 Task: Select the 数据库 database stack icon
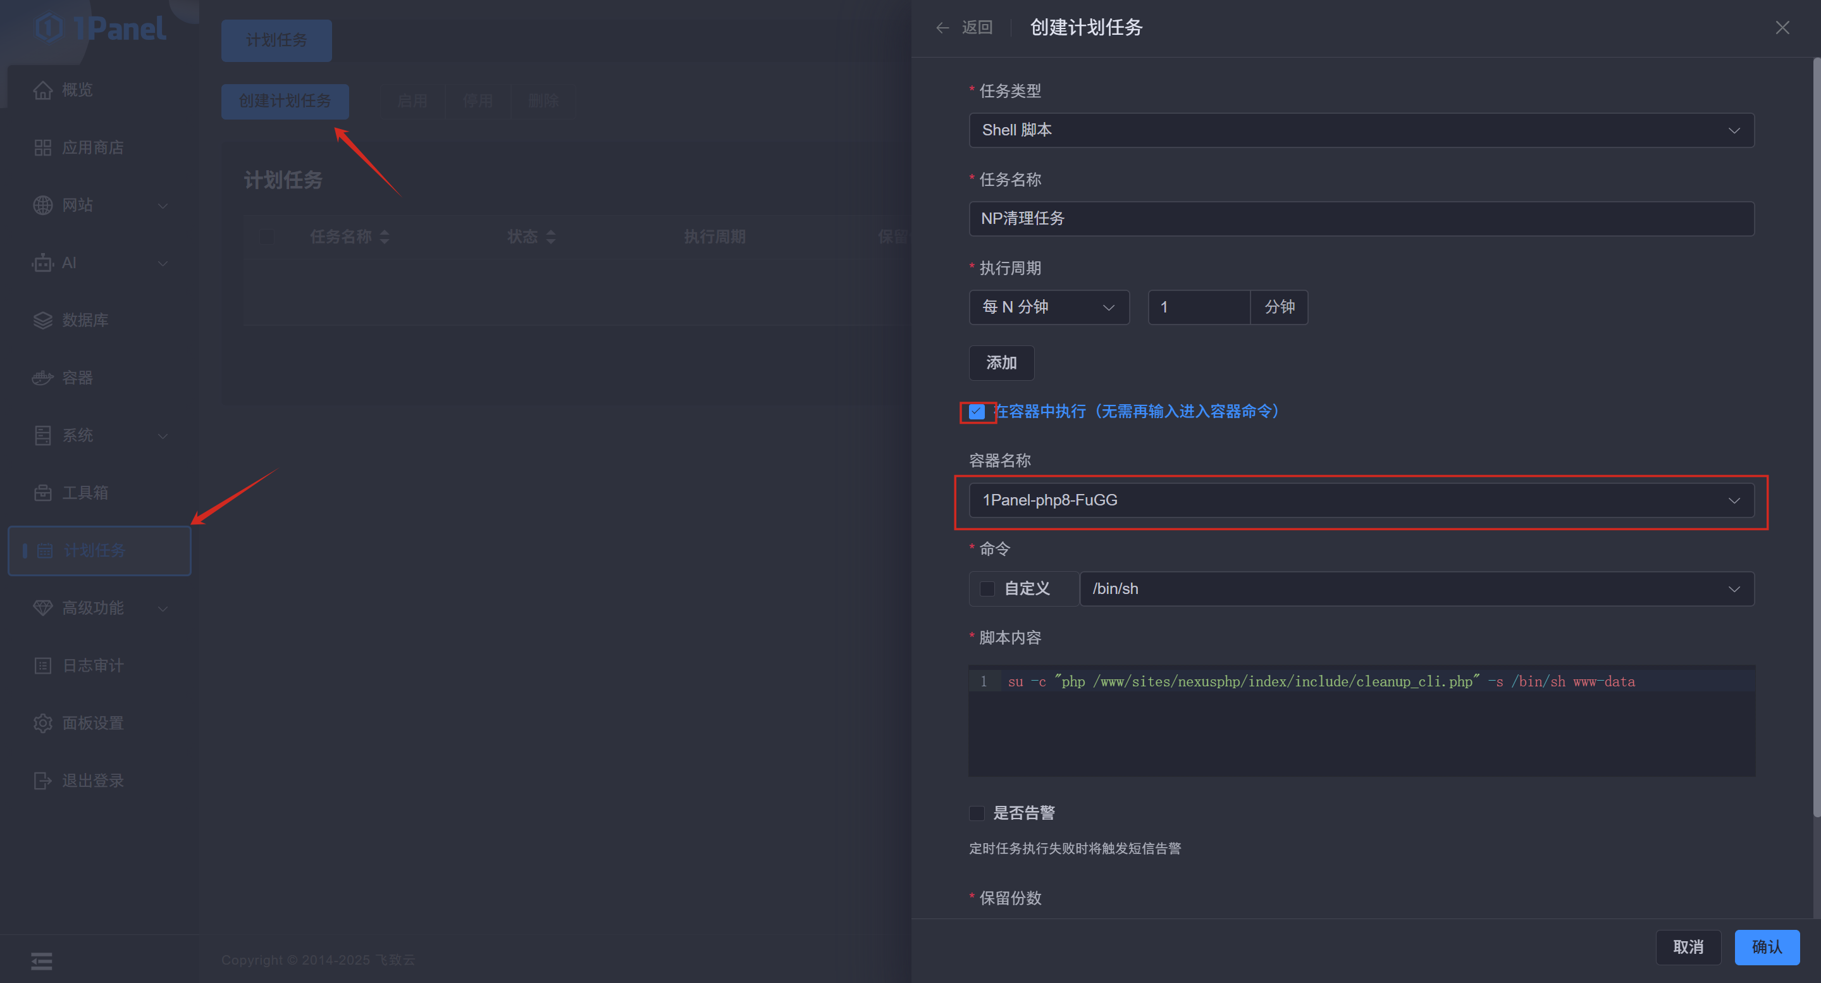(42, 320)
